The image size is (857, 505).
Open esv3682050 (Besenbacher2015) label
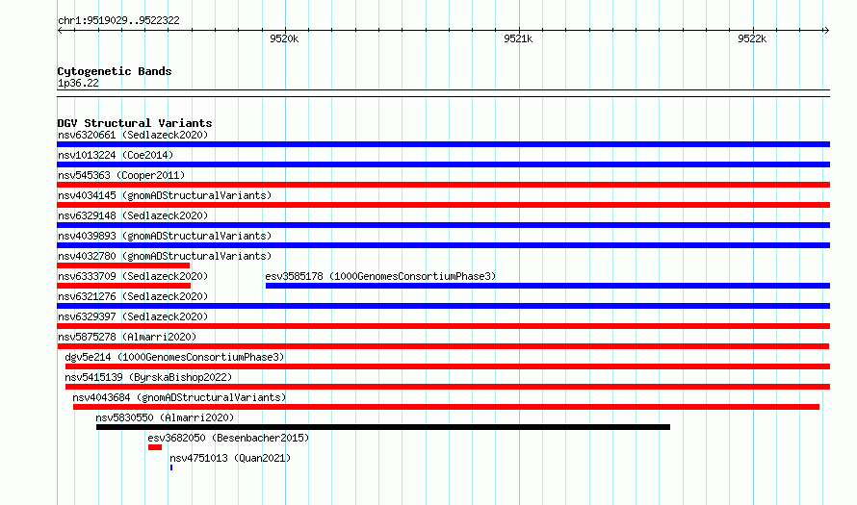coord(228,438)
